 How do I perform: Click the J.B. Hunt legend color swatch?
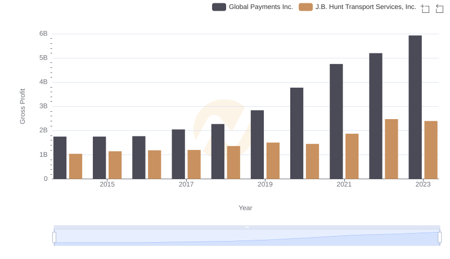click(x=305, y=7)
